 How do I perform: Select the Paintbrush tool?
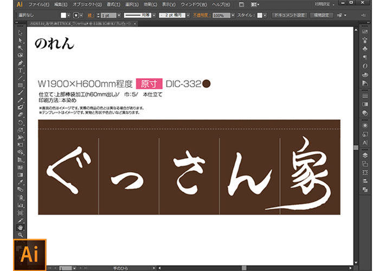point(20,93)
